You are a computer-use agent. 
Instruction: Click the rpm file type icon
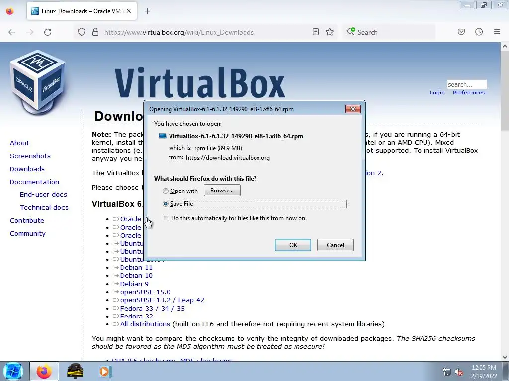(x=163, y=136)
